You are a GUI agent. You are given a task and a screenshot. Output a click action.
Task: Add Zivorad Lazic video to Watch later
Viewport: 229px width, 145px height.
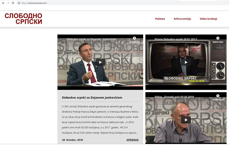point(218,97)
